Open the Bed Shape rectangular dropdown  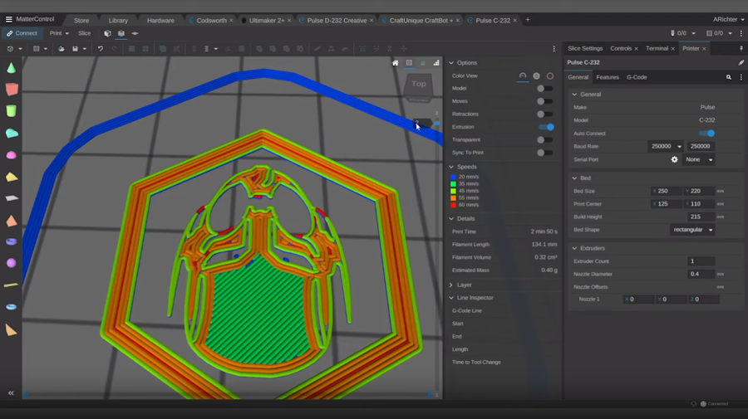click(692, 230)
